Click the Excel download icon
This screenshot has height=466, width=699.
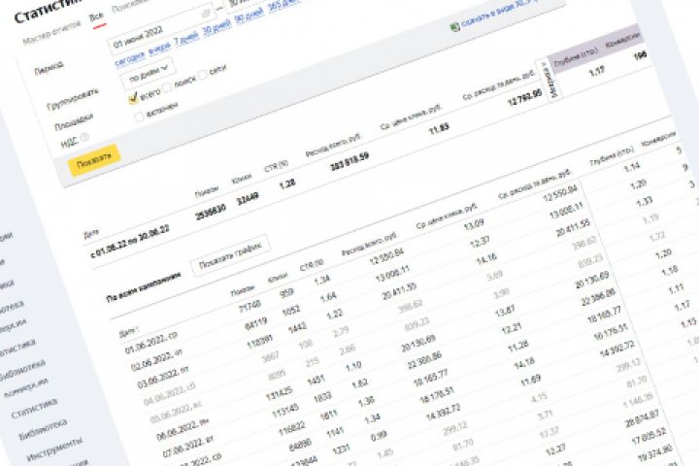pyautogui.click(x=455, y=27)
